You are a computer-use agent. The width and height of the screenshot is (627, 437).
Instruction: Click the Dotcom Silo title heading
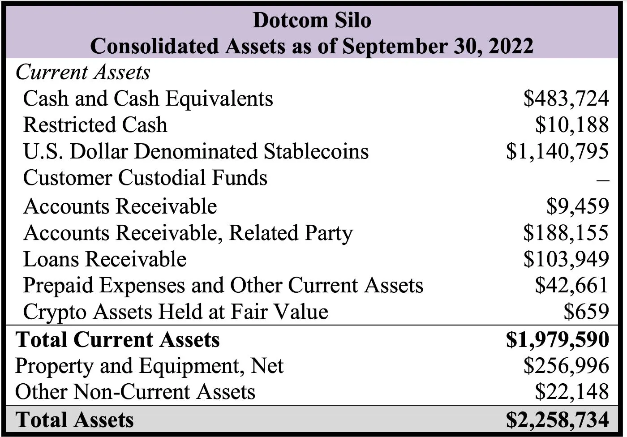click(x=312, y=20)
